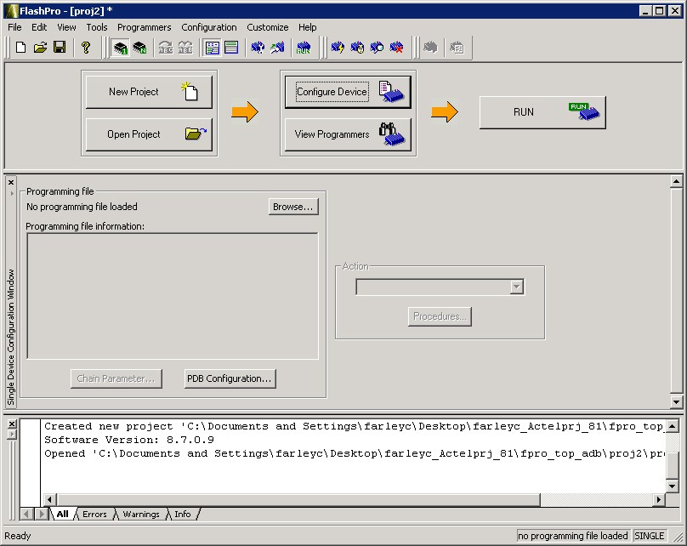
Task: Click the Configure Device toolbar icon with wrench
Action: (x=258, y=48)
